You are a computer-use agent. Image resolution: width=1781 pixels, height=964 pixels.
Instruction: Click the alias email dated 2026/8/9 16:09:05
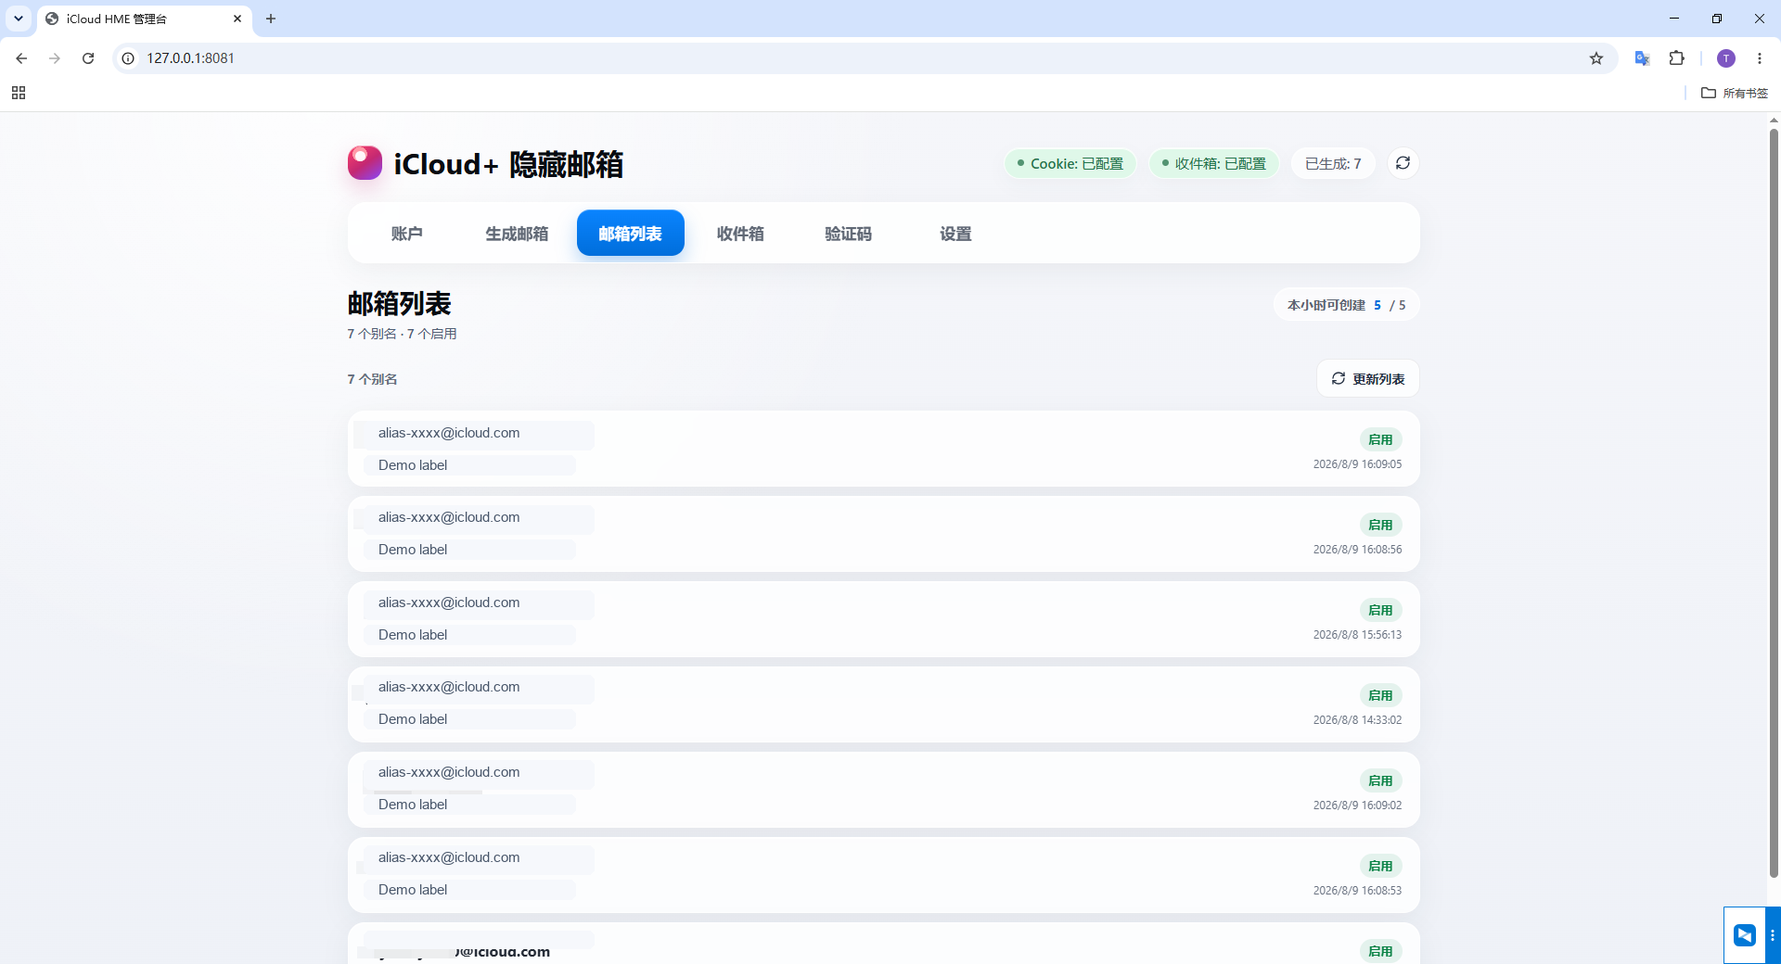449,433
